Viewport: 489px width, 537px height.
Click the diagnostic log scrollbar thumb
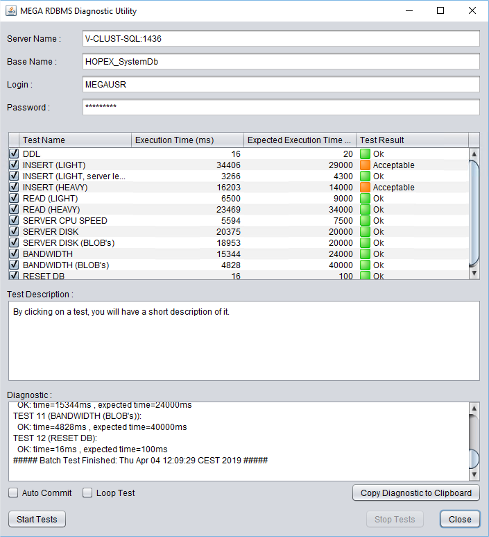click(x=474, y=458)
